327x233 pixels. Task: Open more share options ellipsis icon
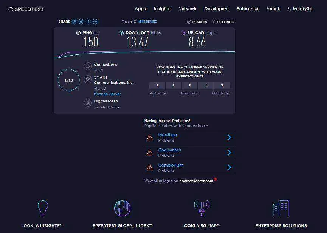click(95, 22)
